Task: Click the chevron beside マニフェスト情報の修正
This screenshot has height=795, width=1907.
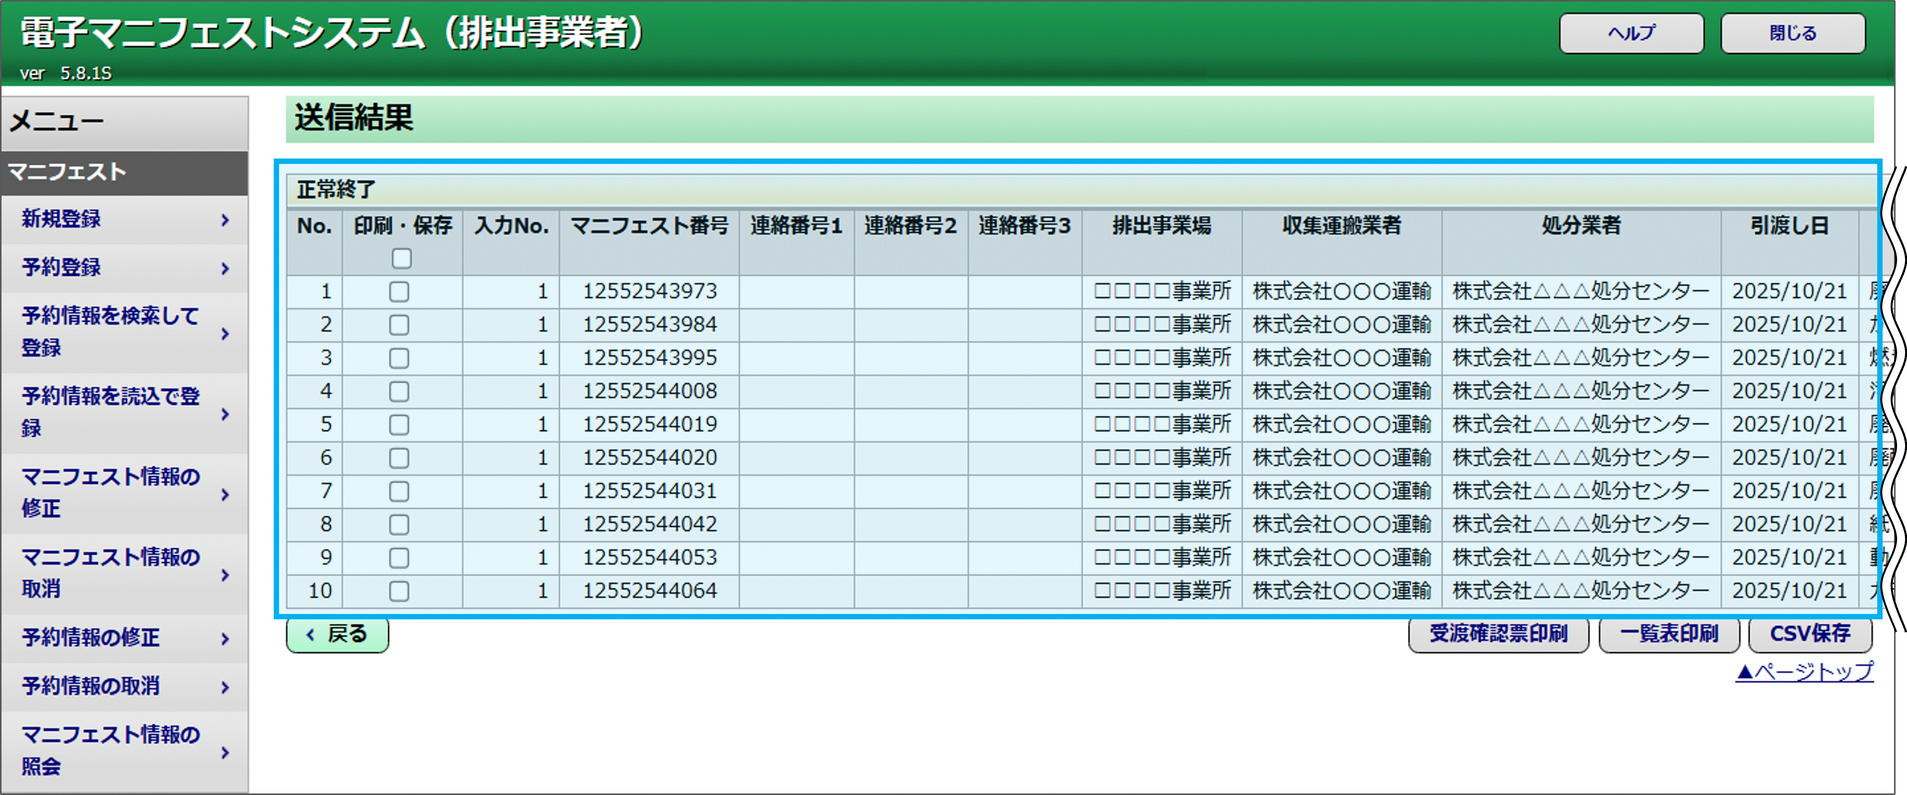Action: [225, 494]
